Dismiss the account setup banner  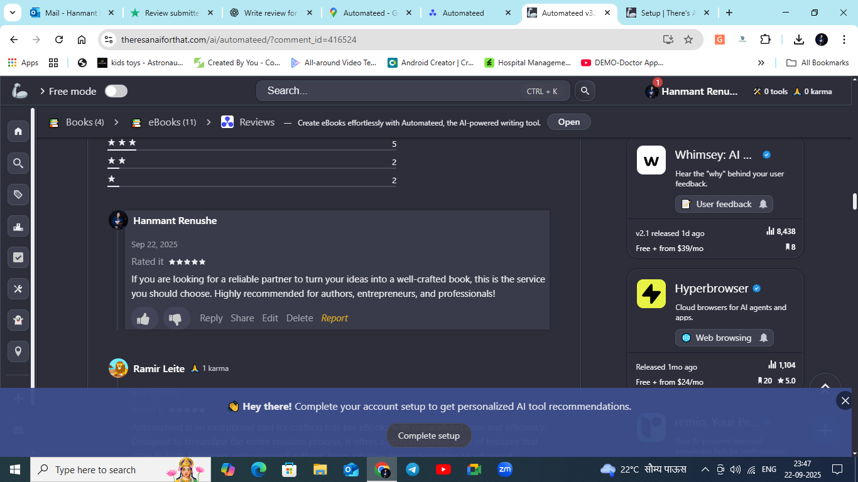click(x=845, y=400)
